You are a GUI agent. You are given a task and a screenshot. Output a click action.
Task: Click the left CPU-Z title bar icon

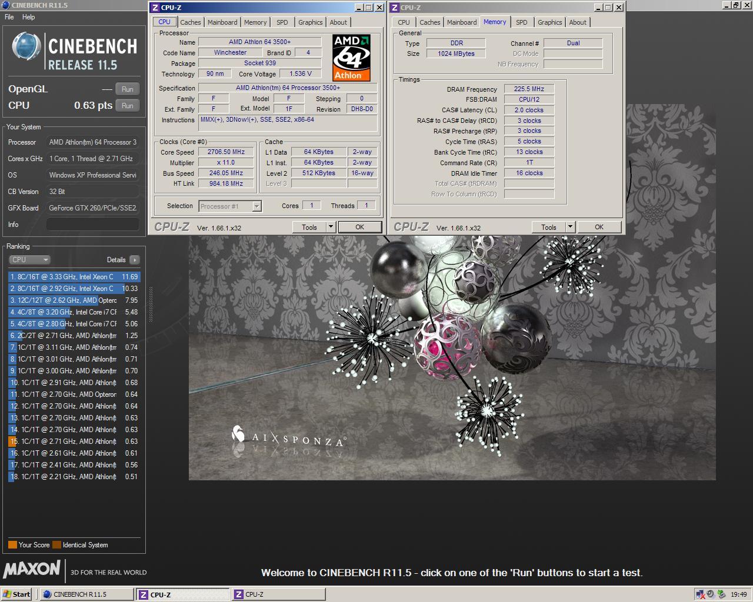pos(155,8)
